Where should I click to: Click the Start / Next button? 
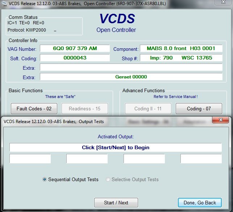pyautogui.click(x=116, y=203)
